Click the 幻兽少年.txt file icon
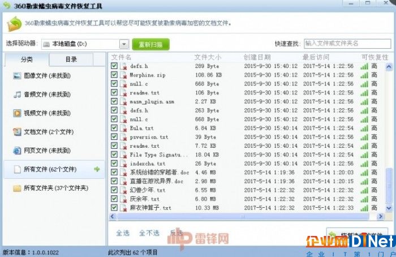The height and width of the screenshot is (257, 396). point(123,190)
